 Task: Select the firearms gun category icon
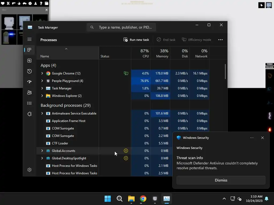coord(13,3)
